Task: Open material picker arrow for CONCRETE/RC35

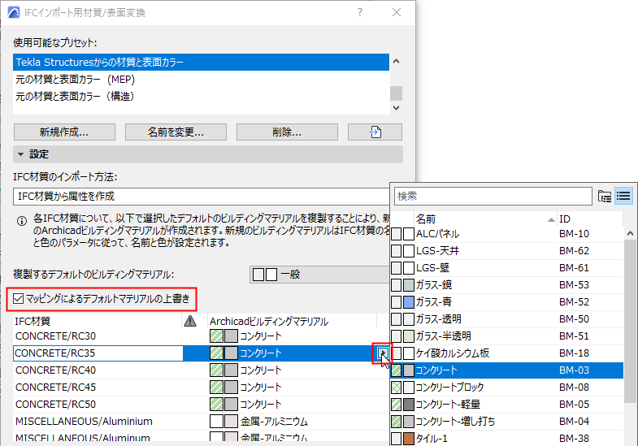Action: pyautogui.click(x=382, y=353)
